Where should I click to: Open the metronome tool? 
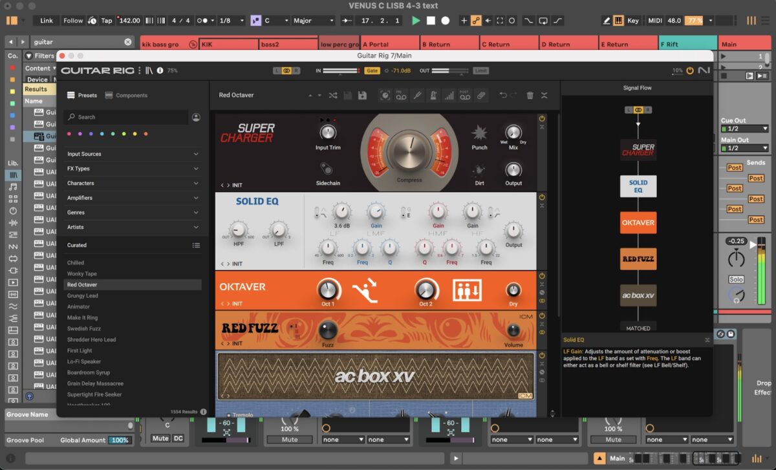point(433,95)
